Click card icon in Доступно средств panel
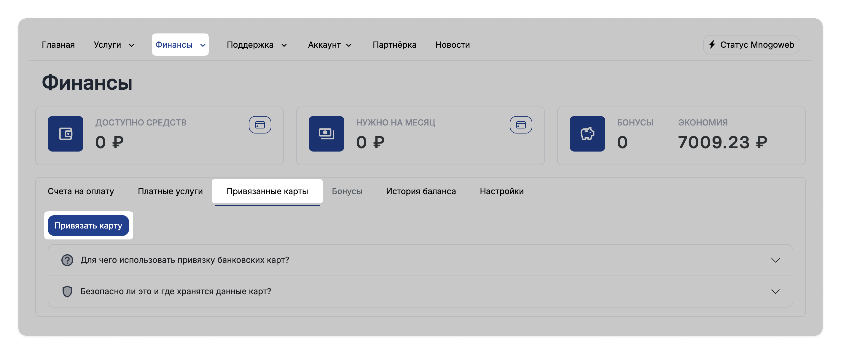The width and height of the screenshot is (841, 354). pos(260,125)
